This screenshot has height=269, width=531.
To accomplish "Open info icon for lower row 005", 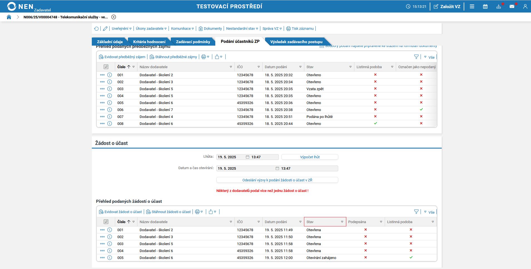I will 110,258.
